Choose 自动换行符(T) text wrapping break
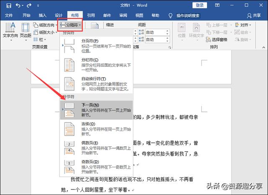 click(x=96, y=84)
